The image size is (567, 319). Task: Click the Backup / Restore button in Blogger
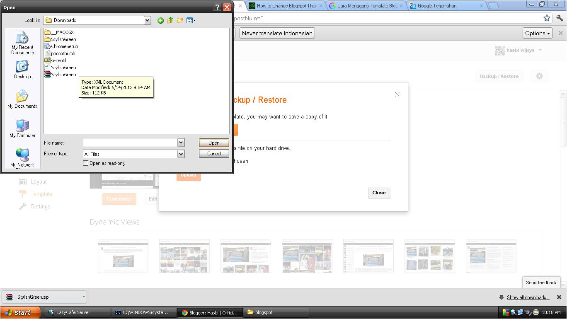tap(499, 76)
